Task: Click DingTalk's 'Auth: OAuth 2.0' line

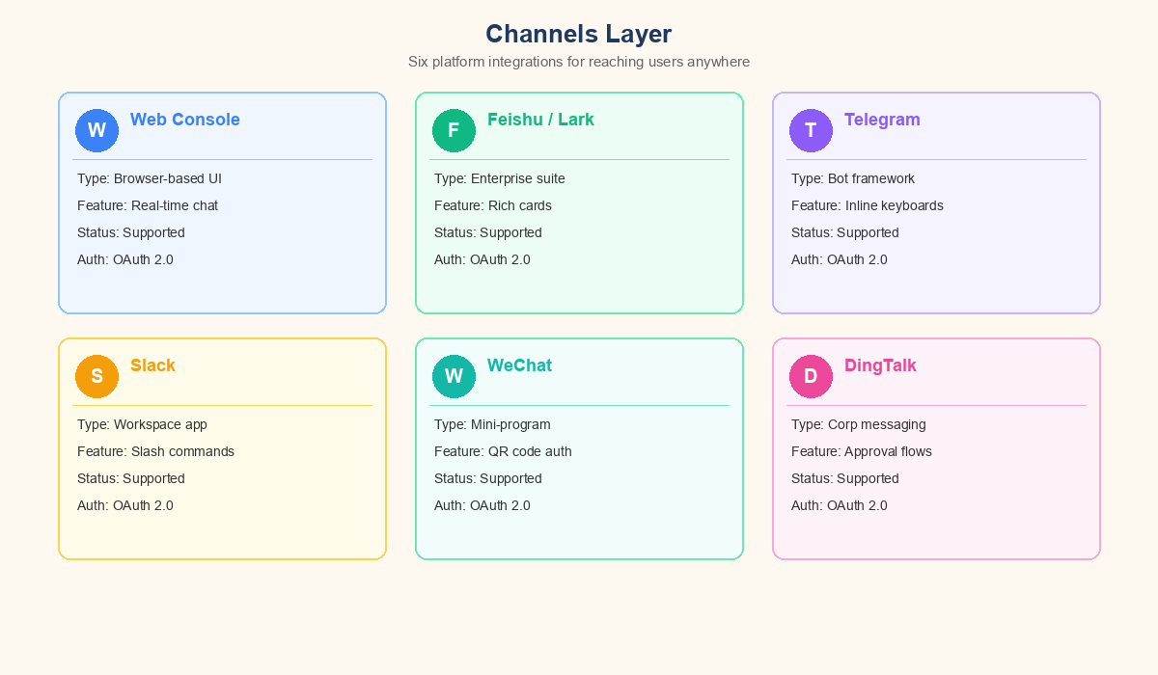Action: (840, 505)
